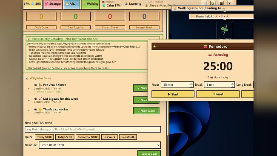Click the Walking status badge
The height and width of the screenshot is (156, 277).
pos(90,4)
